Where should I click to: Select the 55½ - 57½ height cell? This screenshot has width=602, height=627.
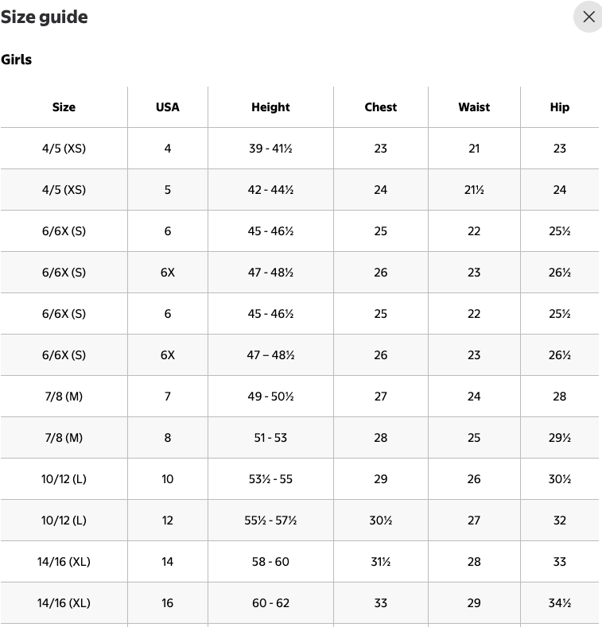pyautogui.click(x=270, y=521)
